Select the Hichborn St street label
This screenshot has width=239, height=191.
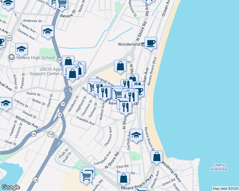73,104
